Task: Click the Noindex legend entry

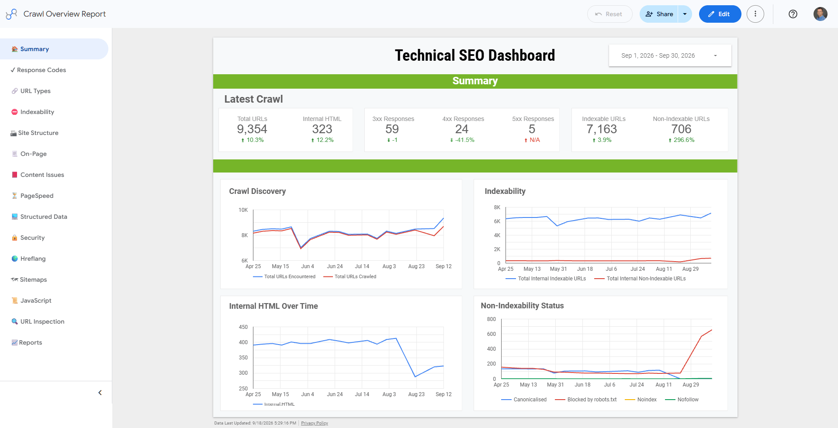Action: click(641, 400)
